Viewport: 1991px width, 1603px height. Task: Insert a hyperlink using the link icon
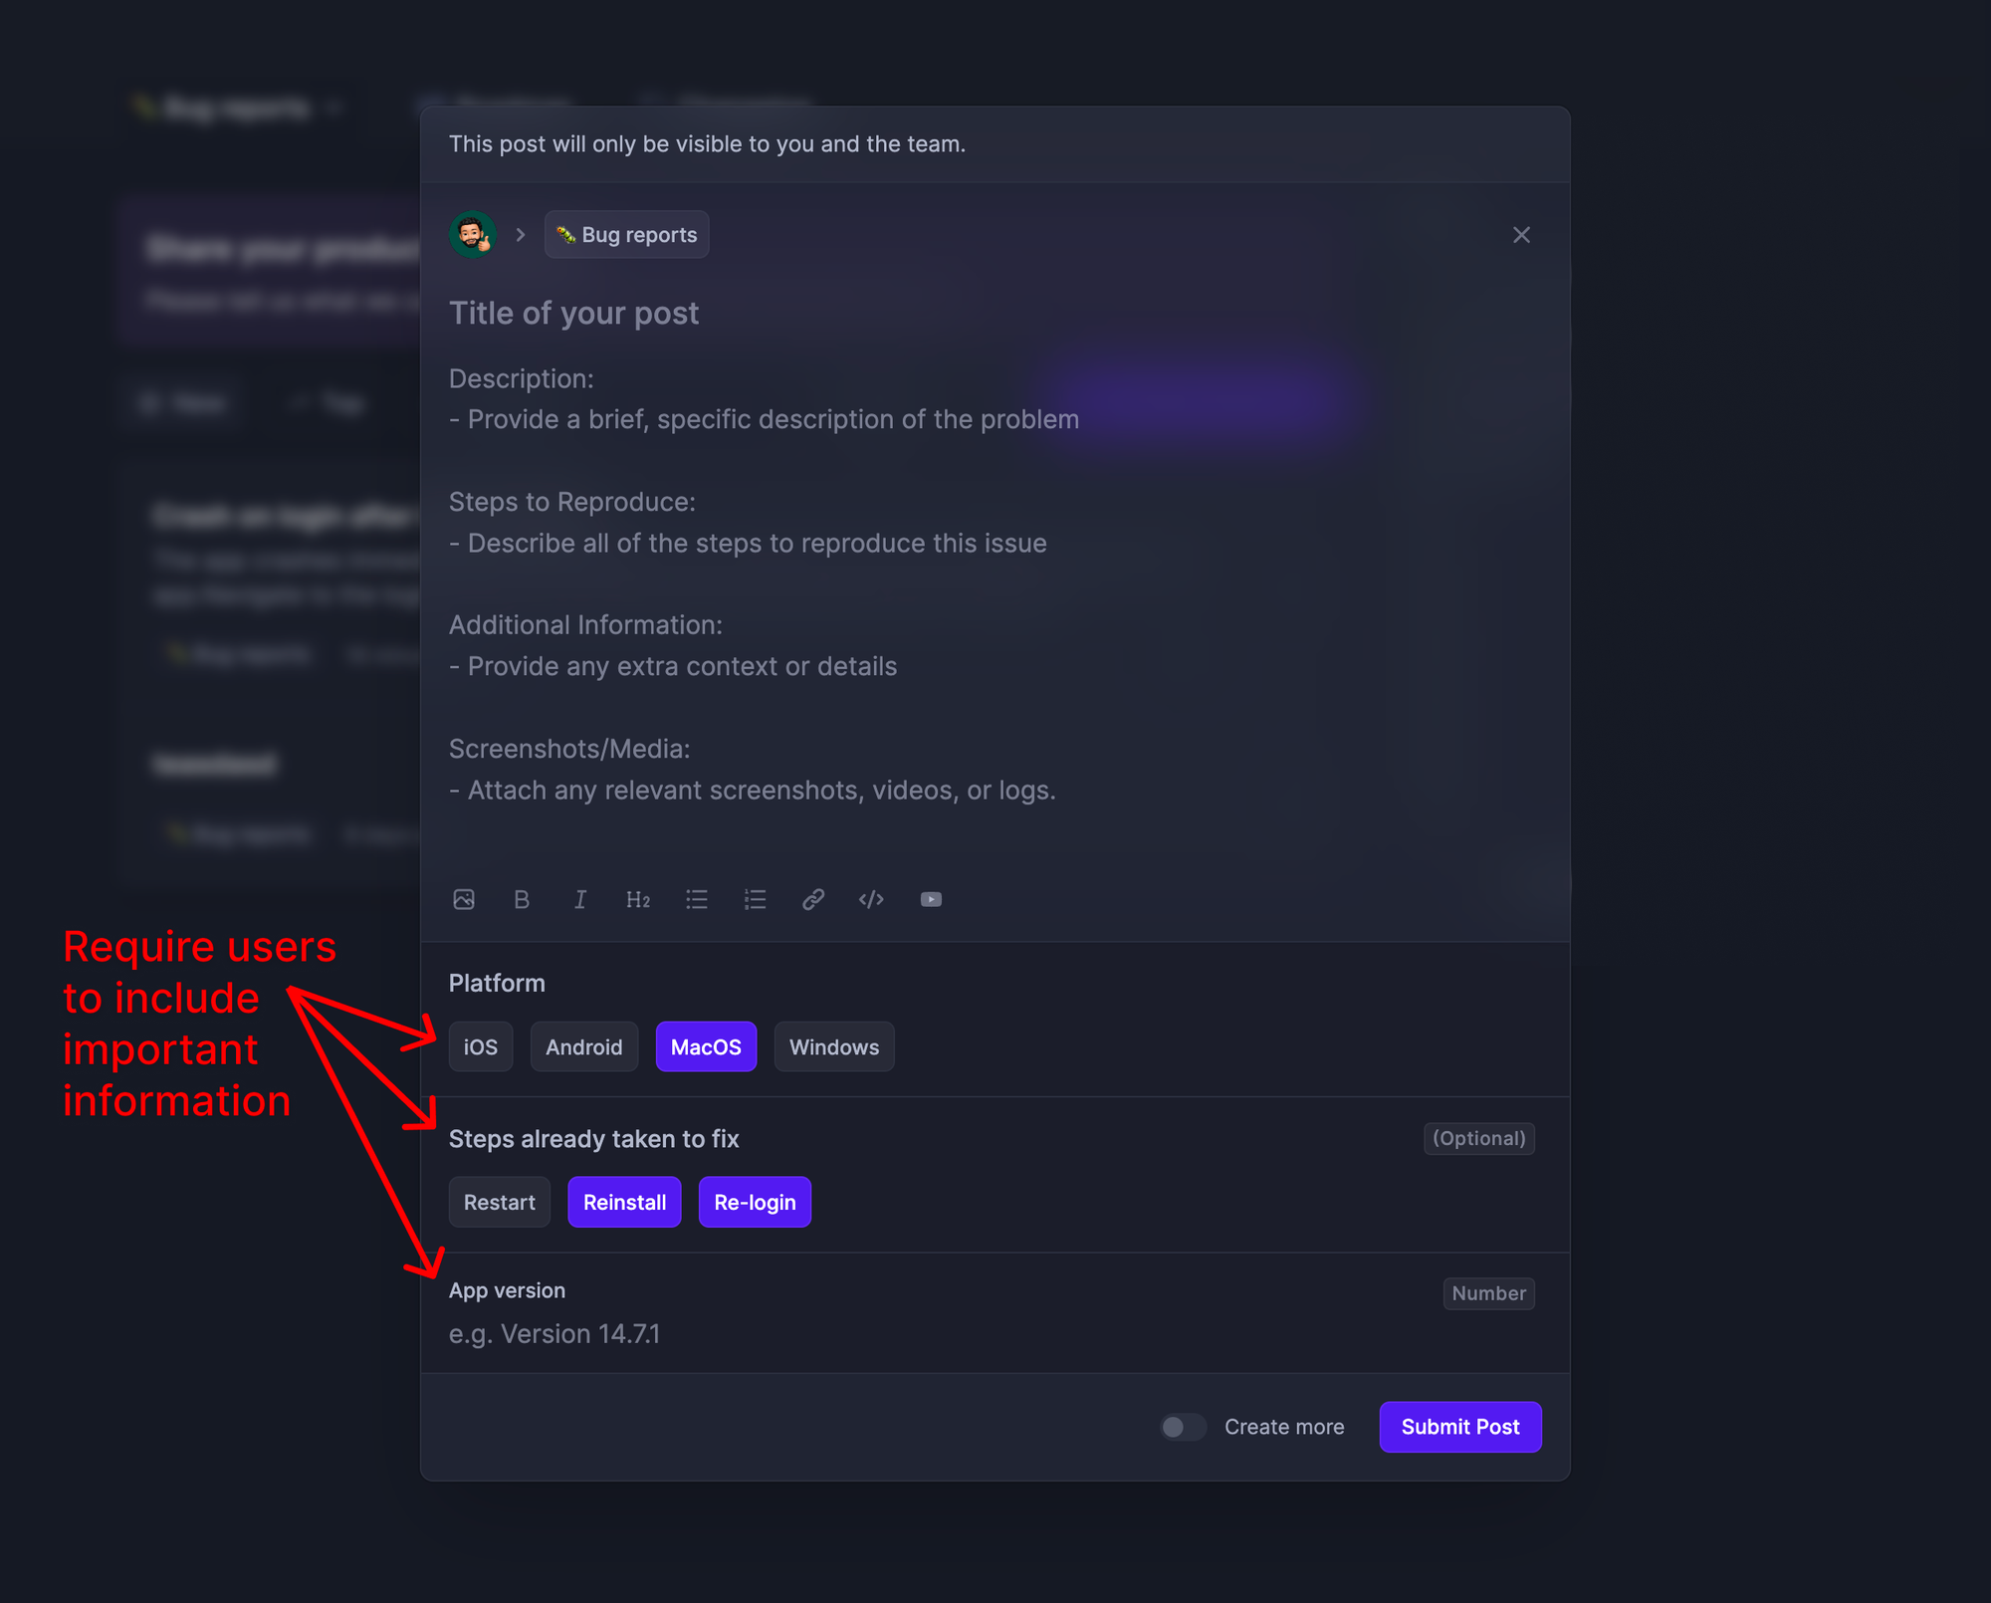coord(813,899)
